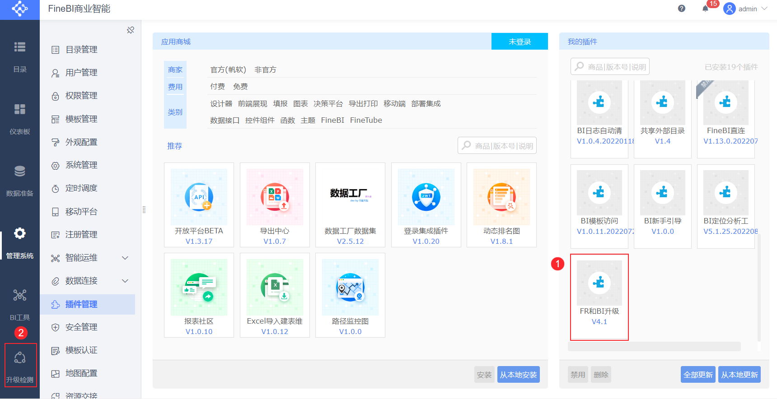Filter plugins by 免费
Image resolution: width=777 pixels, height=399 pixels.
click(x=240, y=86)
